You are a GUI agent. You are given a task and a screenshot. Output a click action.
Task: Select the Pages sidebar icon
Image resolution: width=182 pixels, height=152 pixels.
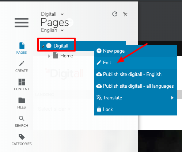coord(22,48)
